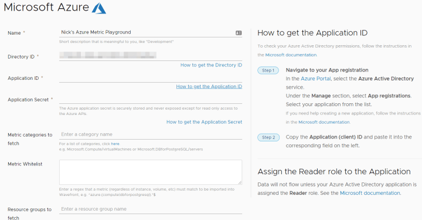Select 'Assign the Reader role to the Application' heading
The height and width of the screenshot is (220, 422).
coord(334,171)
